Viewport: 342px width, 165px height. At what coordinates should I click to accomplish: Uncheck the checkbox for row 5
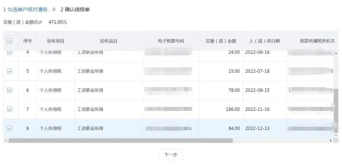(x=10, y=71)
